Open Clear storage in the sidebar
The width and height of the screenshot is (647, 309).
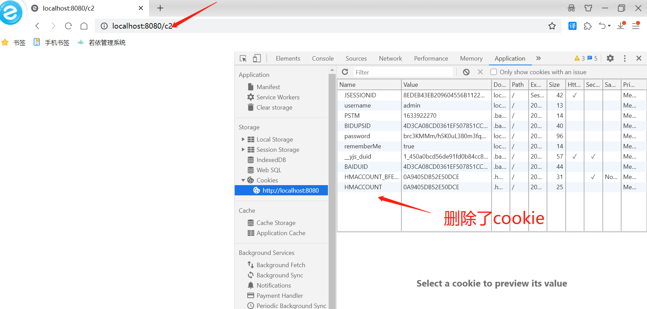(x=274, y=108)
